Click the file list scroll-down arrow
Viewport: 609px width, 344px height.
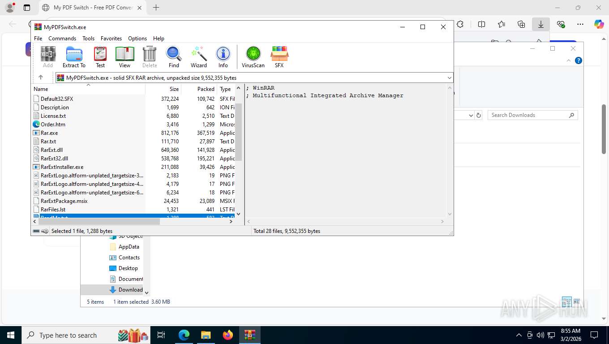(238, 214)
